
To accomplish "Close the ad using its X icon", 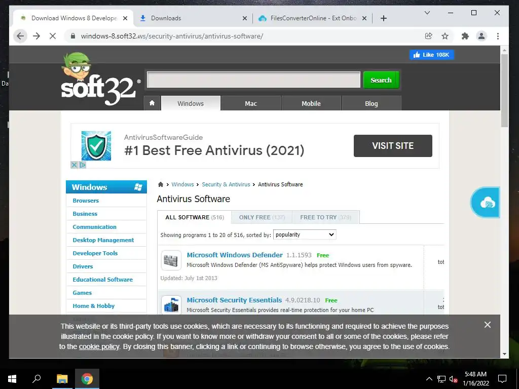I will 74,165.
